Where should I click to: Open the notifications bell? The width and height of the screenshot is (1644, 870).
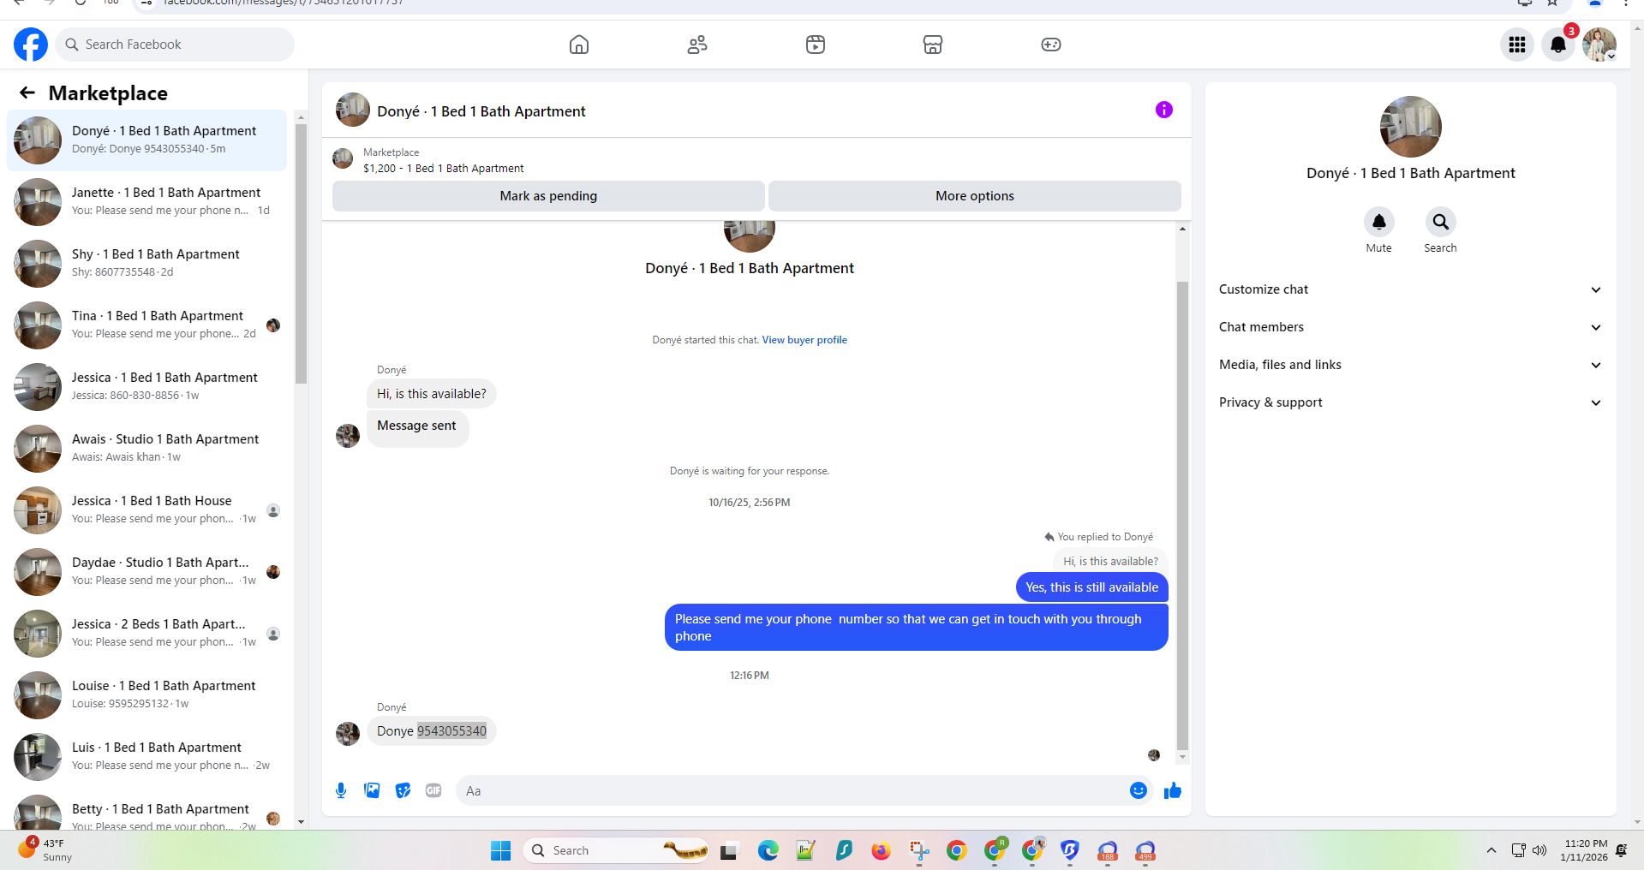(x=1558, y=45)
